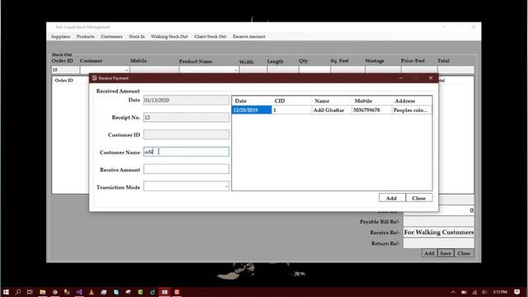
Task: Click the Price/Feet field in Stock Out
Action: [x=419, y=69]
